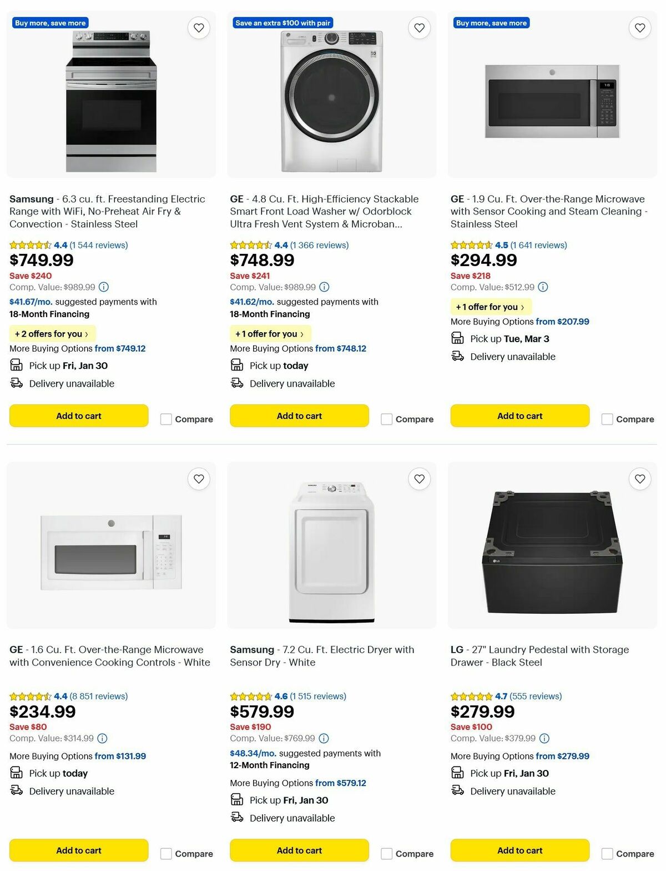Screen dimensions: 666x871
Task: Add Samsung electric range to wishlist
Action: (x=199, y=27)
